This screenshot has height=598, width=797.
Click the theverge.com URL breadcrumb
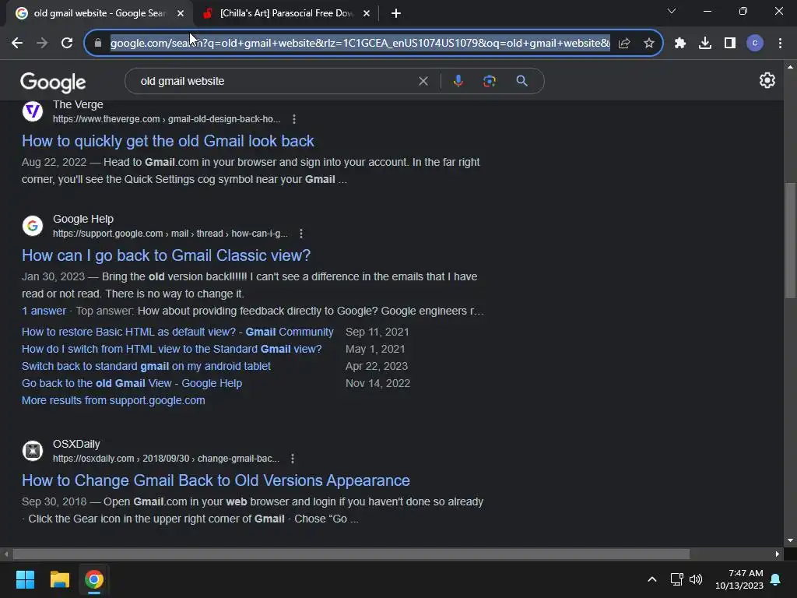tap(167, 119)
